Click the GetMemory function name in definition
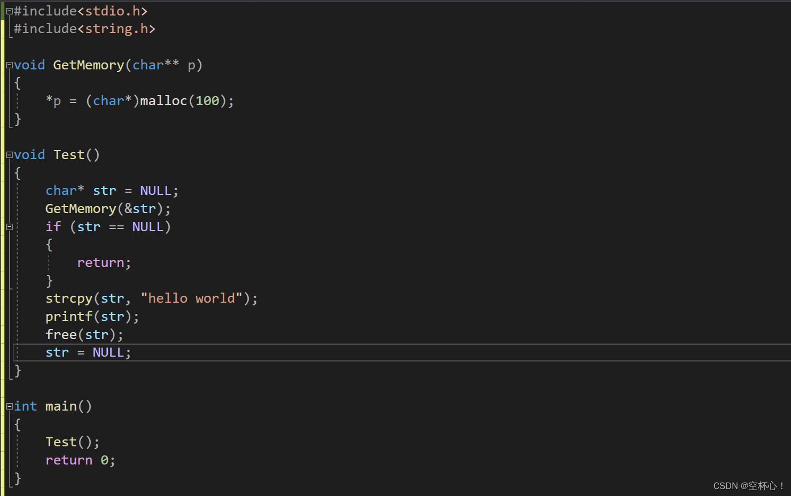The height and width of the screenshot is (496, 791). pyautogui.click(x=89, y=65)
